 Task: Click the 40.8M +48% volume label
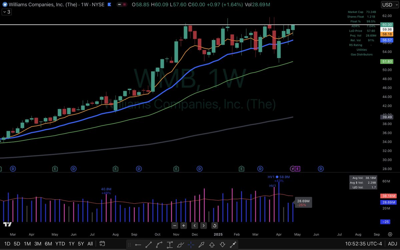point(106,191)
